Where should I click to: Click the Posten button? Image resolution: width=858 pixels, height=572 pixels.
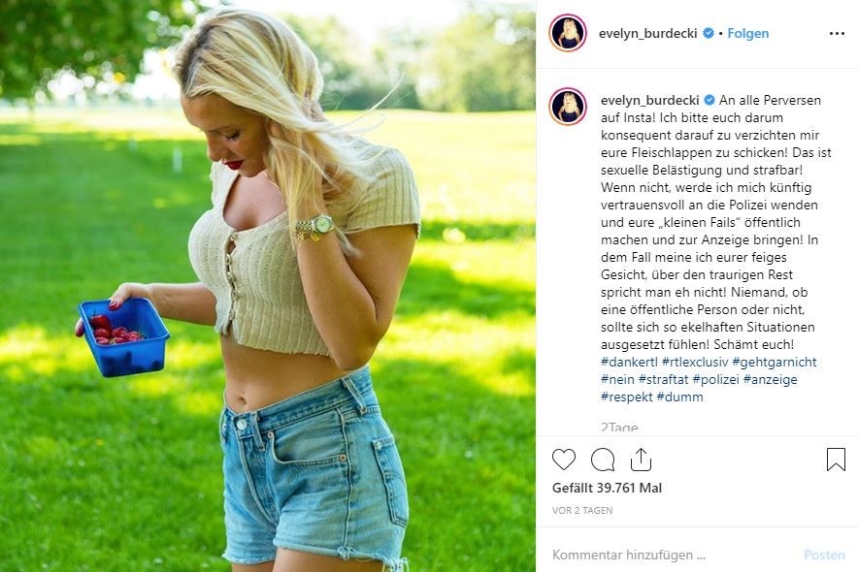coord(825,555)
